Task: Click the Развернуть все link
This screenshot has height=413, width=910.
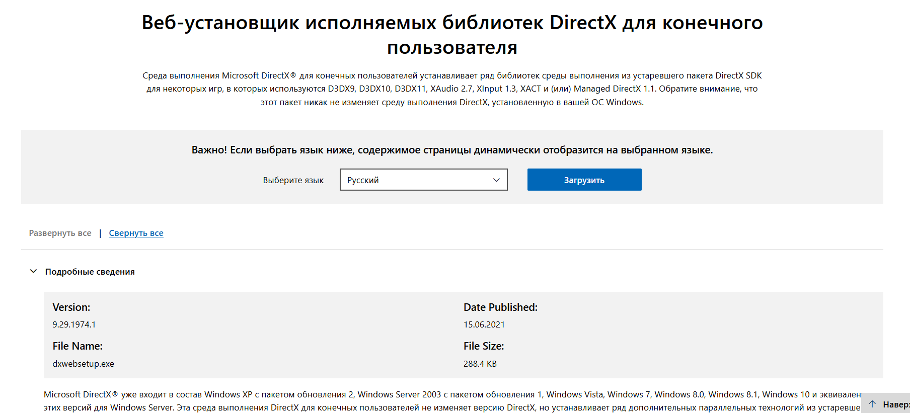Action: (60, 233)
